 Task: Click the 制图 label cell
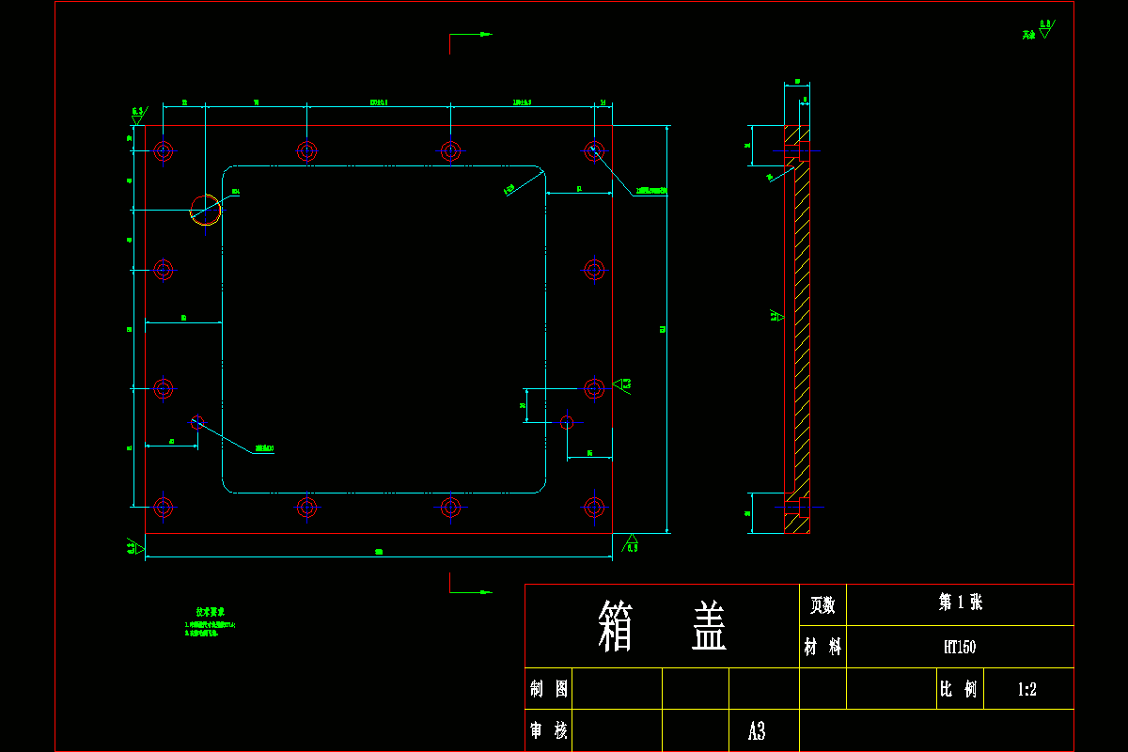click(x=549, y=689)
